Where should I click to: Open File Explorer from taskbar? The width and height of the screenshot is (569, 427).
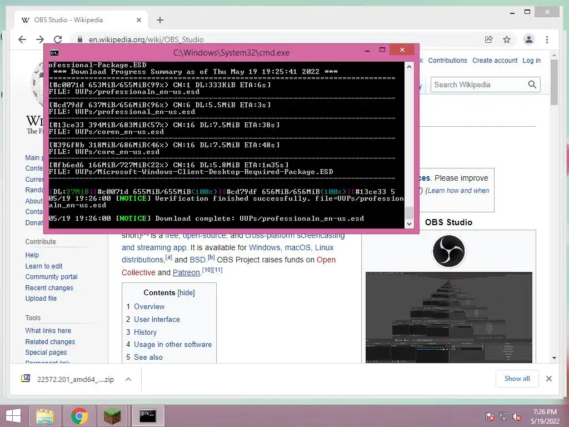[x=45, y=416]
